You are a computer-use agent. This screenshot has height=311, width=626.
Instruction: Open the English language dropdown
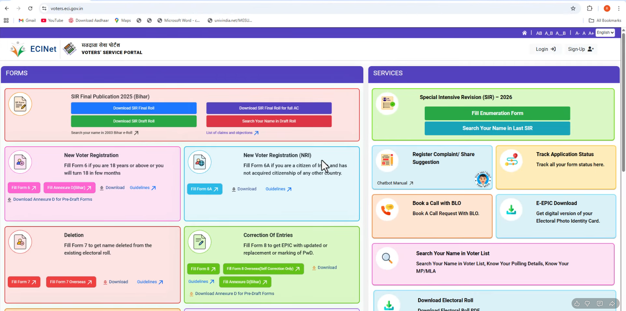[x=605, y=33]
